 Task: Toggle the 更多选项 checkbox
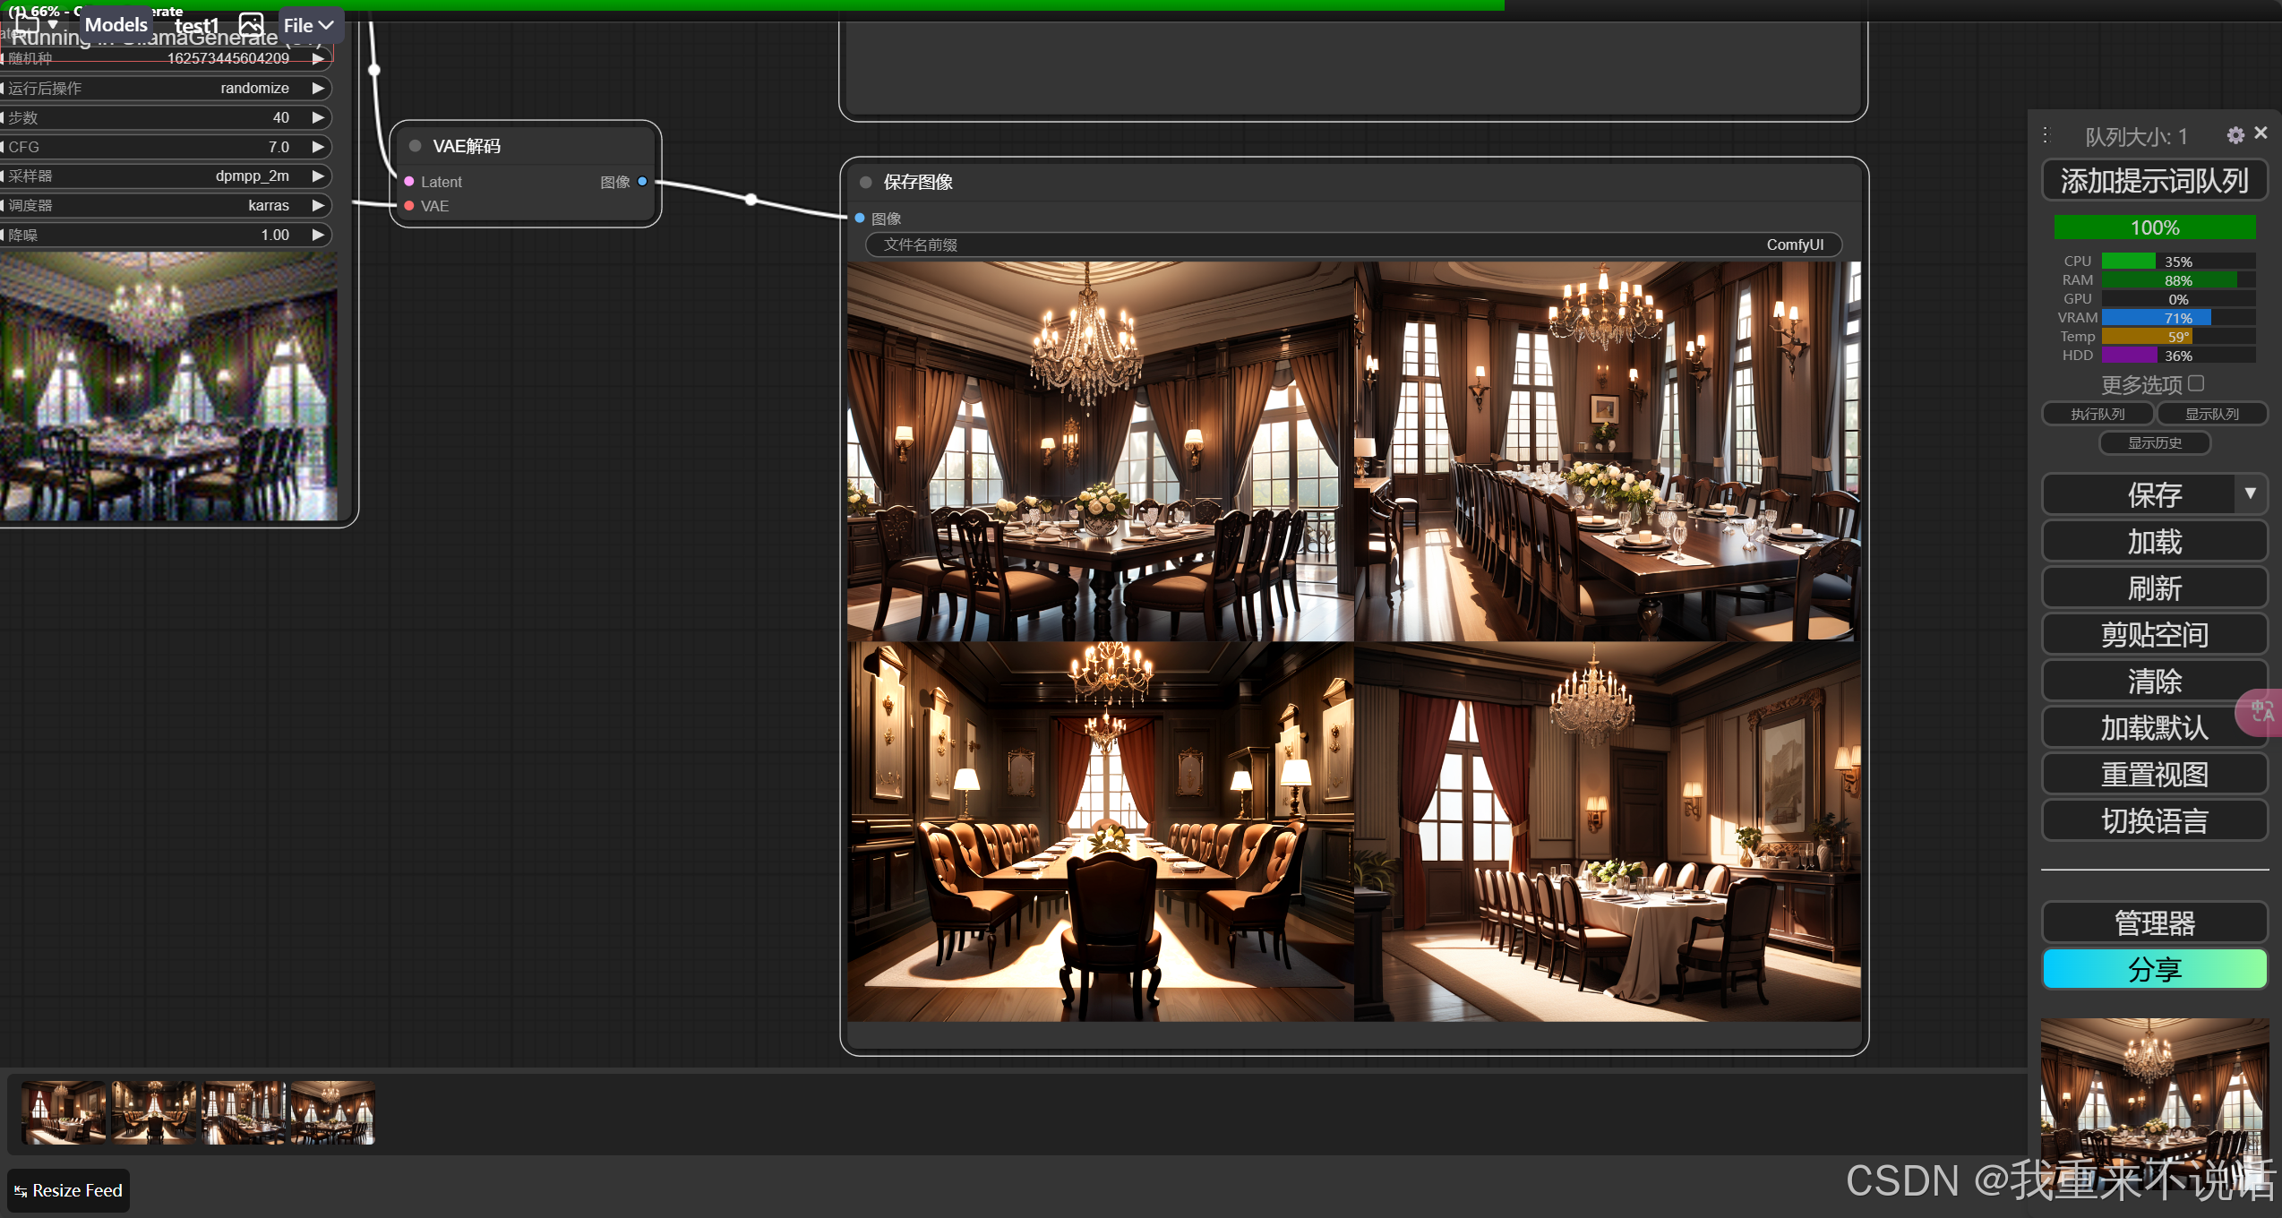pos(2197,383)
